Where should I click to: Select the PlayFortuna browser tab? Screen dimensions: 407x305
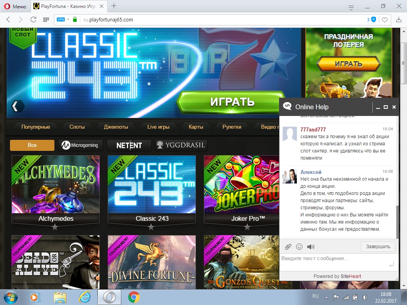(69, 6)
